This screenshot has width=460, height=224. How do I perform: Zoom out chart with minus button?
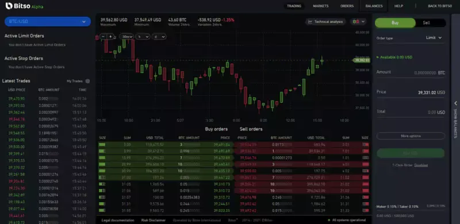(x=103, y=37)
